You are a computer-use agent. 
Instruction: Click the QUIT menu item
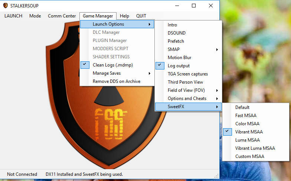pyautogui.click(x=141, y=16)
